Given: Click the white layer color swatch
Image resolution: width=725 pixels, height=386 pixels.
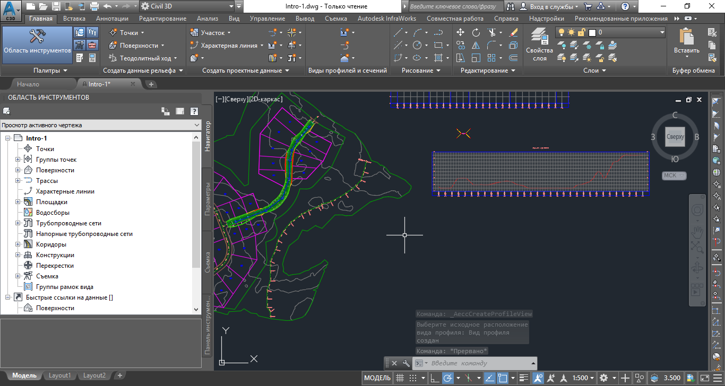Looking at the screenshot, I should click(592, 32).
